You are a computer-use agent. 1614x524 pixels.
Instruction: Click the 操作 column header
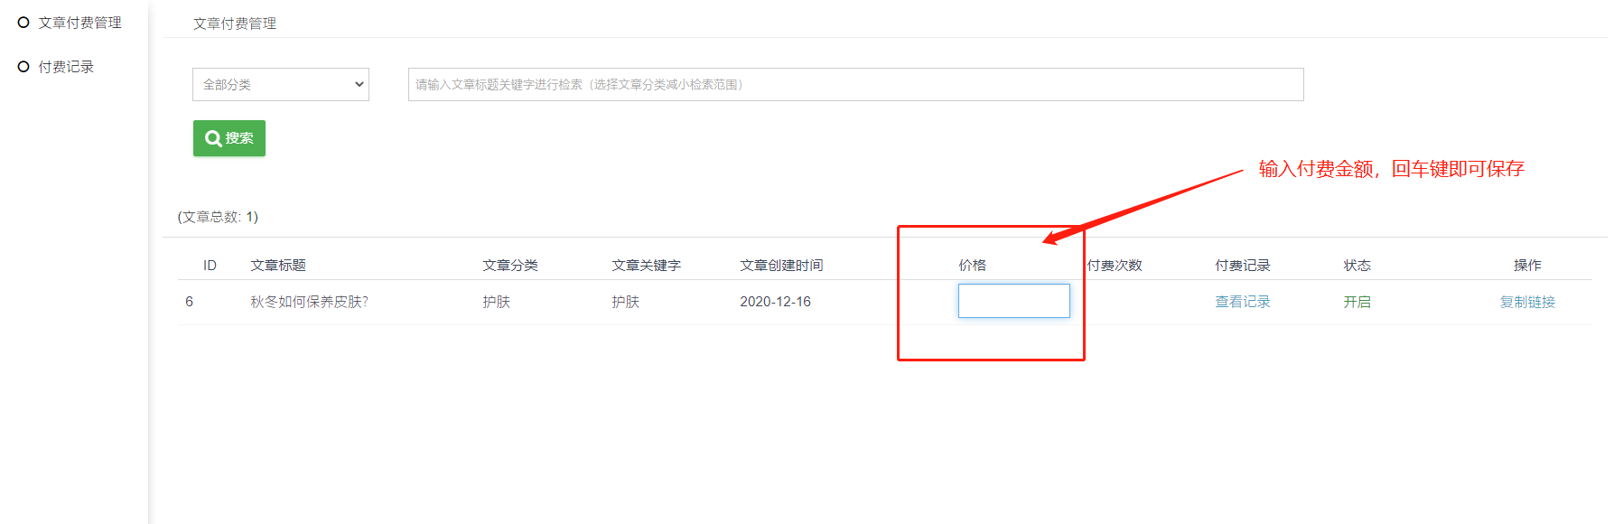pos(1527,265)
